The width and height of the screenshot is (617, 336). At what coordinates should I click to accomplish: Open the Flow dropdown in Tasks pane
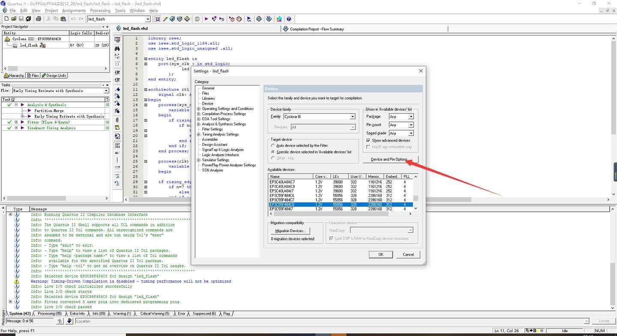106,91
